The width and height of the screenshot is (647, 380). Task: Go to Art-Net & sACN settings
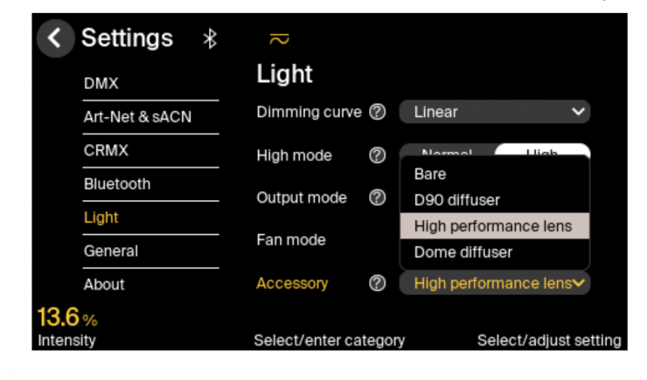(x=137, y=117)
